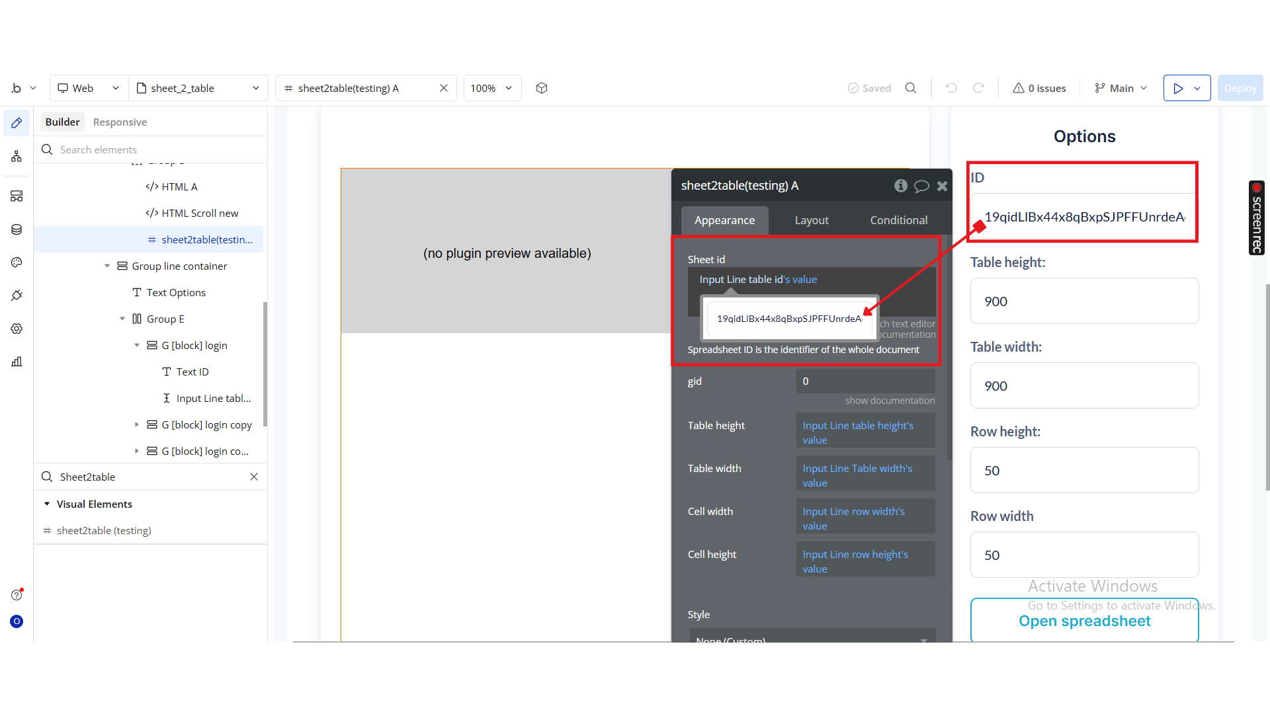Open the Data tab database icon

click(x=17, y=229)
